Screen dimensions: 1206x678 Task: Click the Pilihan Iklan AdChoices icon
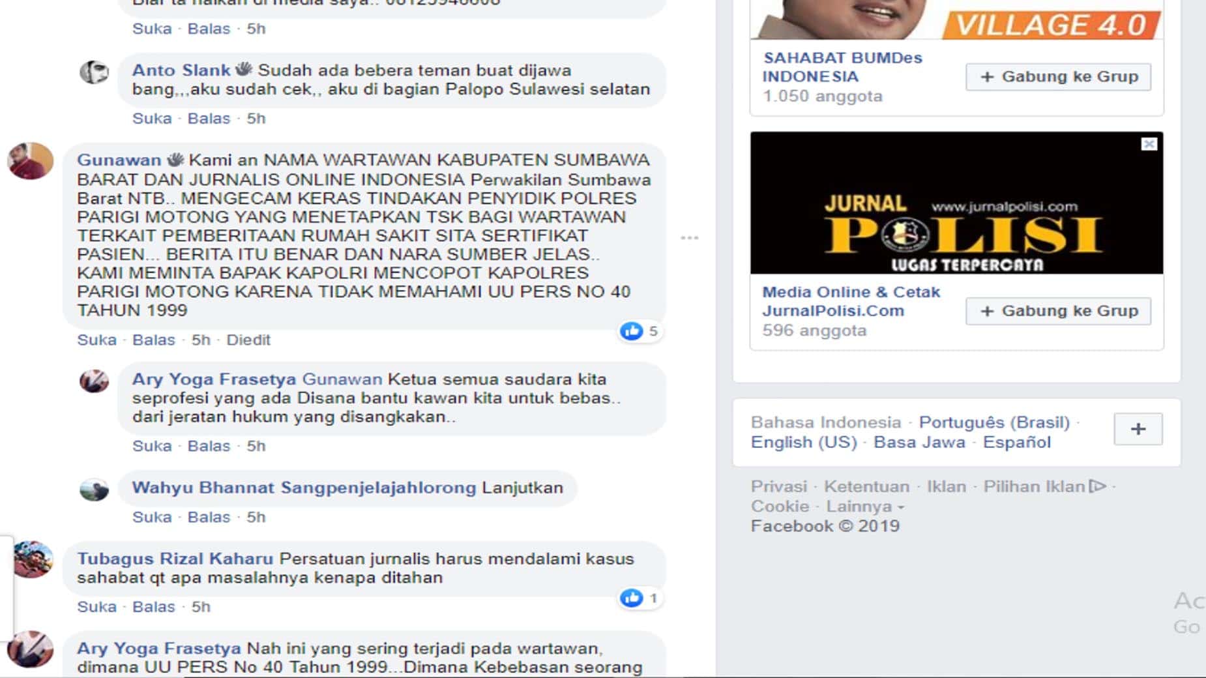pyautogui.click(x=1098, y=486)
